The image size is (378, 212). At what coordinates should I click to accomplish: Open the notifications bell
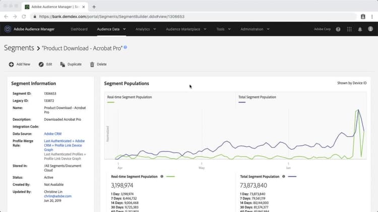(x=360, y=29)
